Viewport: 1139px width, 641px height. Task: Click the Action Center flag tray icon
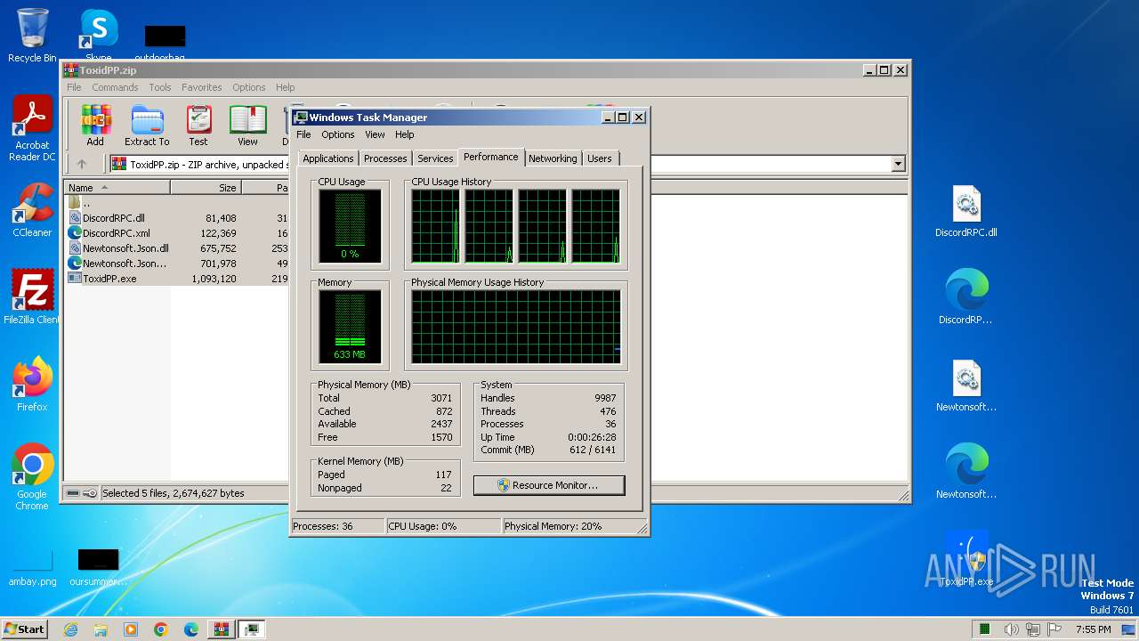[x=1054, y=629]
